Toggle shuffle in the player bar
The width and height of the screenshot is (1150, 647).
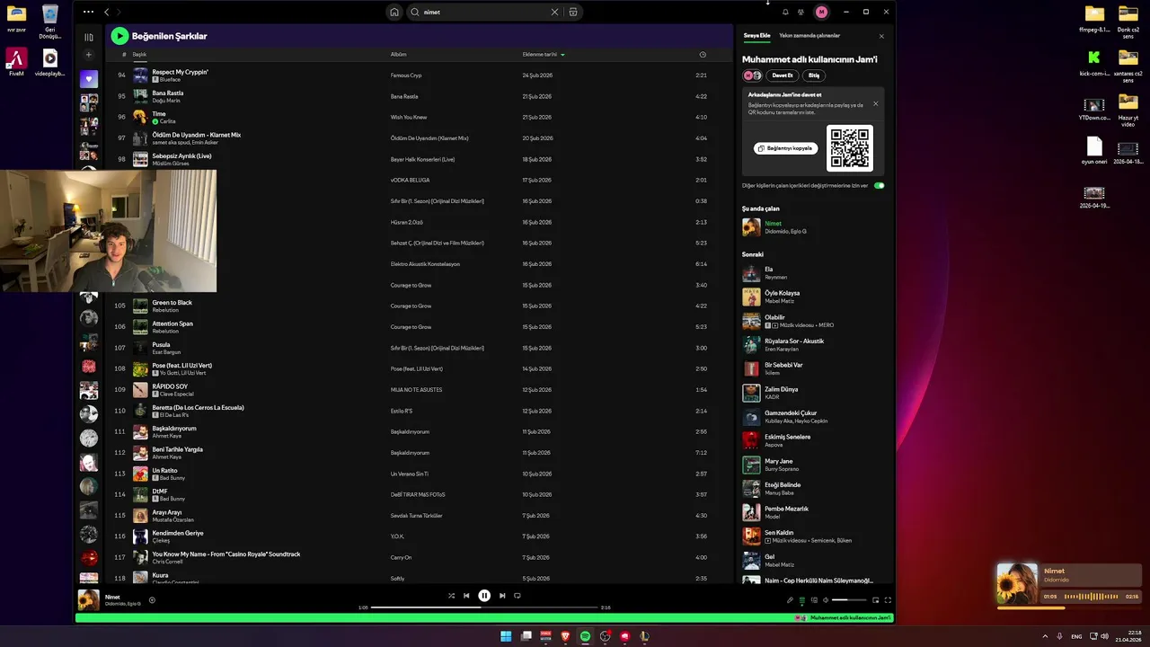pyautogui.click(x=451, y=596)
